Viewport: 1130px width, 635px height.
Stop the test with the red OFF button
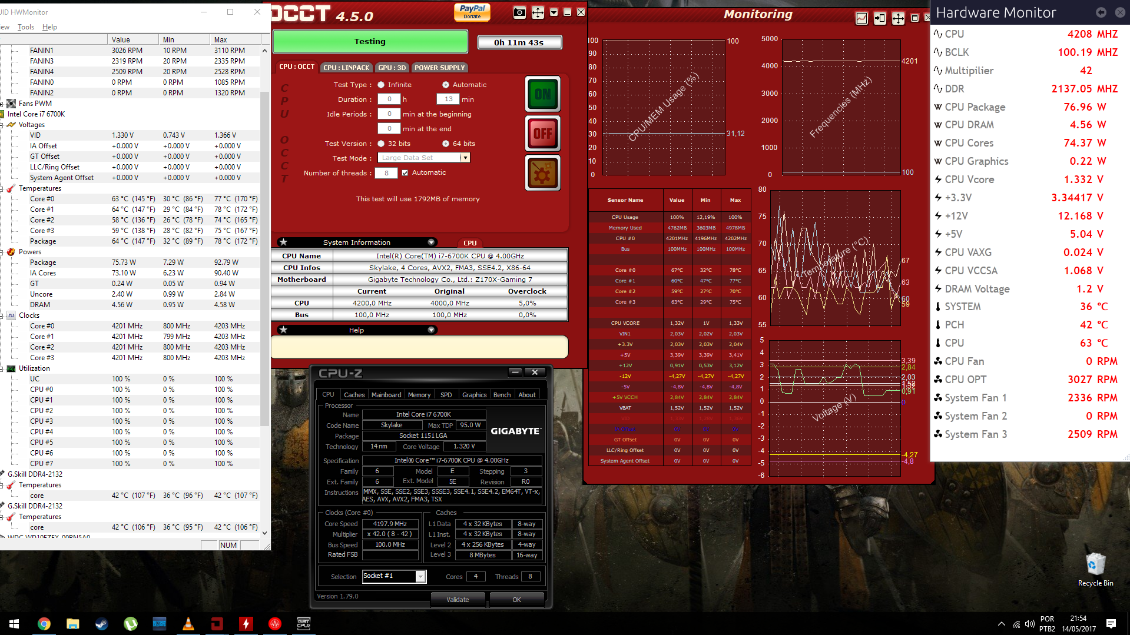pyautogui.click(x=542, y=134)
